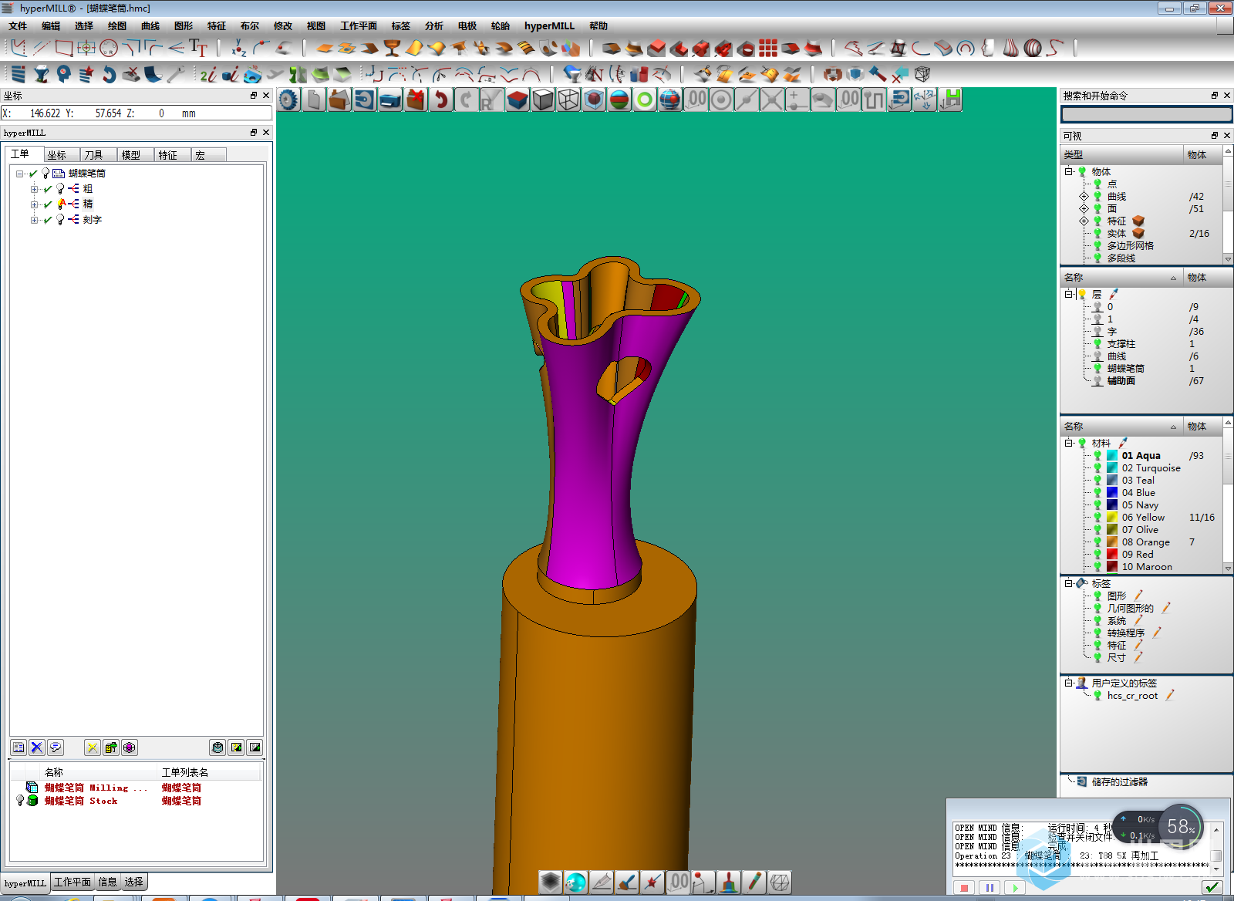Click the gear settings icon in viewport toolbar
The width and height of the screenshot is (1234, 901).
tap(288, 100)
